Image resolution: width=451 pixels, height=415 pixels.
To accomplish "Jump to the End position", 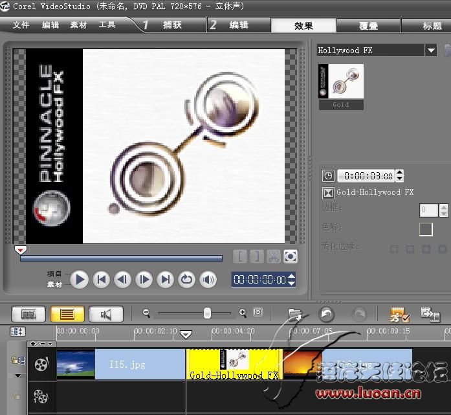I will tap(166, 280).
